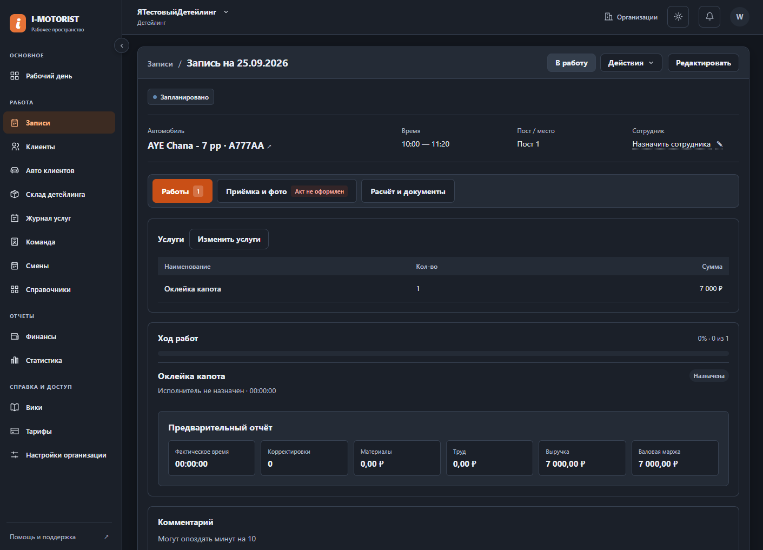Switch to the Расчёт и документы tab

point(408,191)
